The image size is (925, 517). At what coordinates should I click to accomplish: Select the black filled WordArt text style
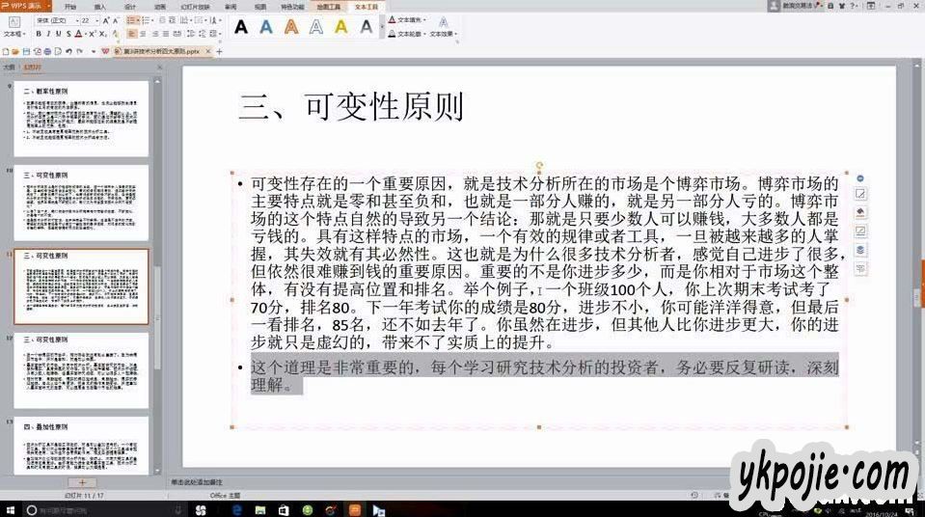coord(241,27)
